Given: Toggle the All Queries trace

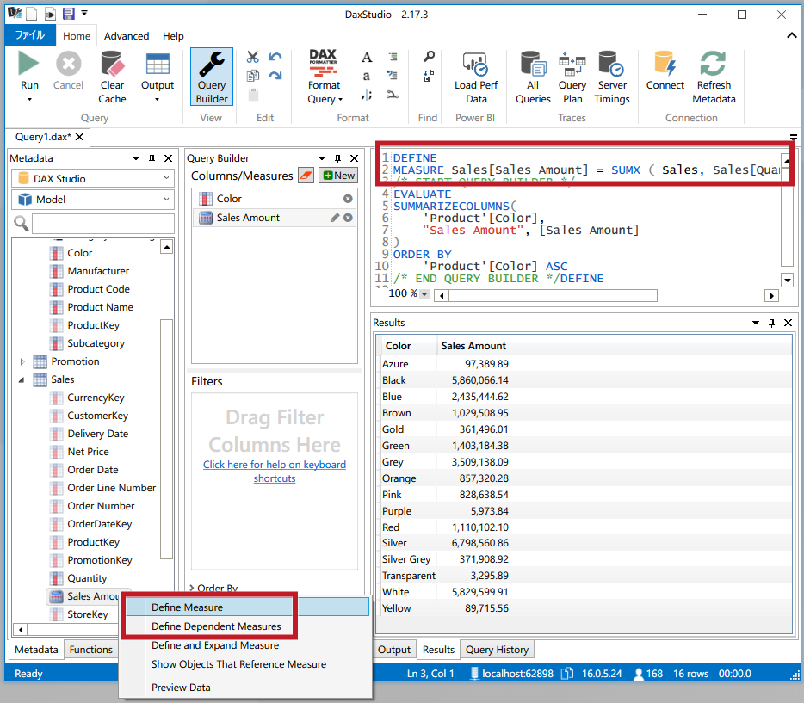Looking at the screenshot, I should [x=533, y=64].
